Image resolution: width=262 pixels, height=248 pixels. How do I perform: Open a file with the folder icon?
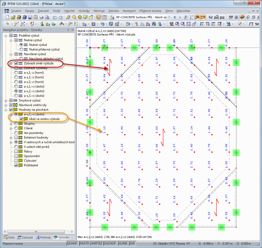pyautogui.click(x=13, y=17)
